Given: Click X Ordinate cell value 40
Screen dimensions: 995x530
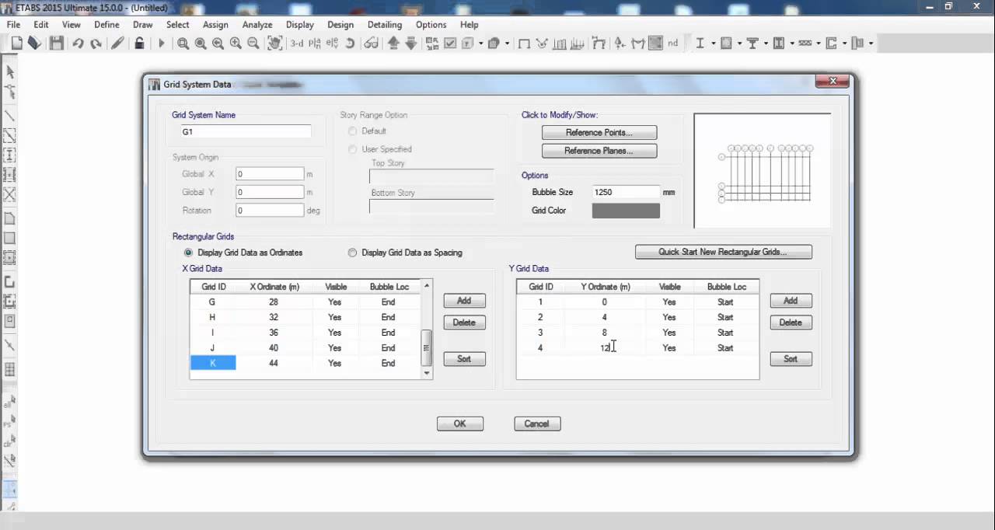Looking at the screenshot, I should [x=274, y=348].
